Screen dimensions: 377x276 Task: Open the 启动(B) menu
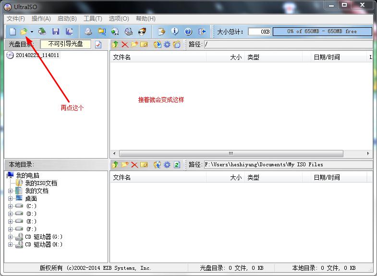click(x=67, y=19)
